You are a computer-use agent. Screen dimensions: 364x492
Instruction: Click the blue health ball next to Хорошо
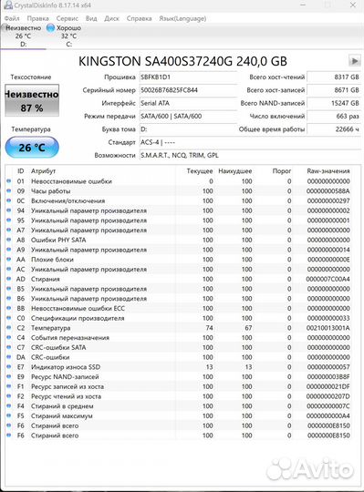click(50, 28)
